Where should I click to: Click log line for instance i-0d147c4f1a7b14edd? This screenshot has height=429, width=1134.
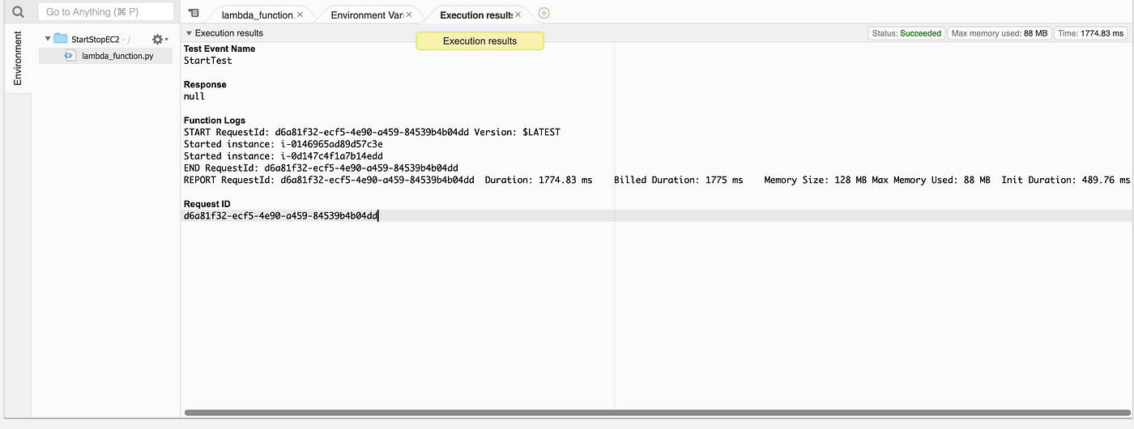283,155
